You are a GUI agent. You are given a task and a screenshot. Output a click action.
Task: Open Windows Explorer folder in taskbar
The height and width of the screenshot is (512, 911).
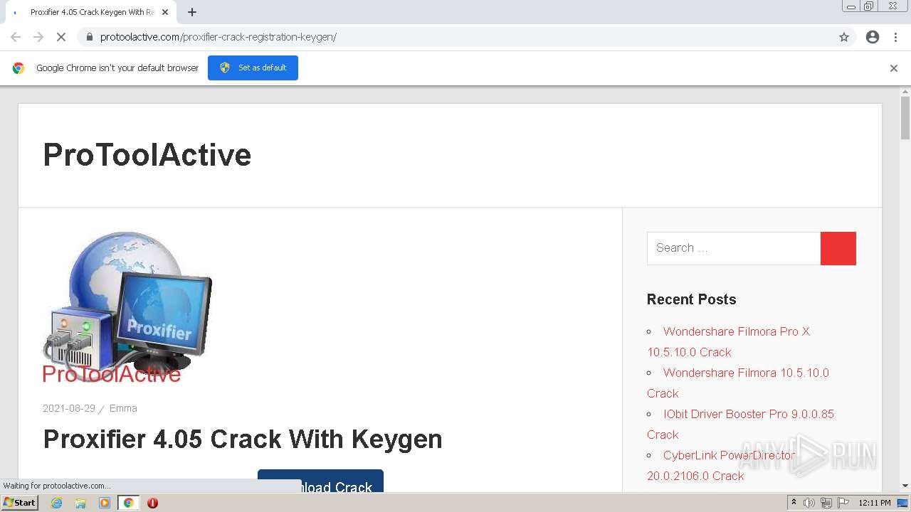point(80,503)
